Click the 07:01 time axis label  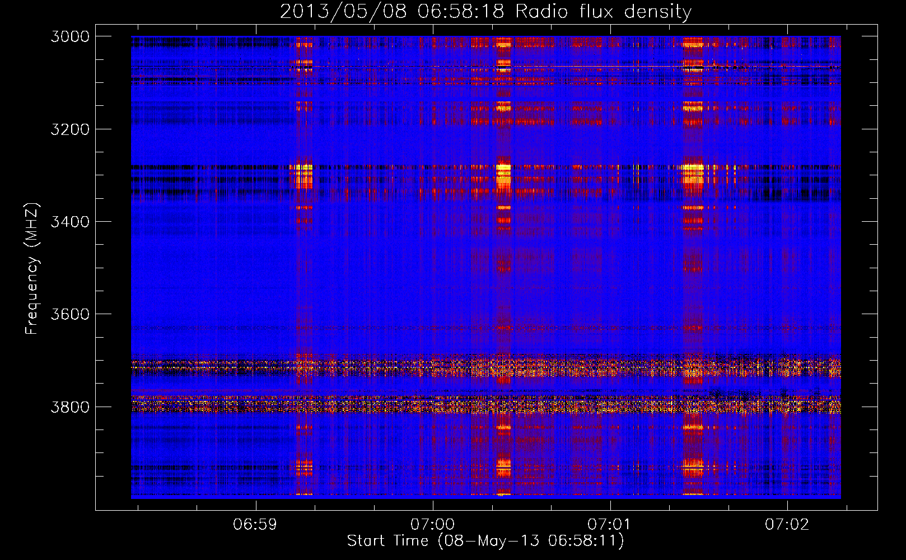[x=610, y=525]
